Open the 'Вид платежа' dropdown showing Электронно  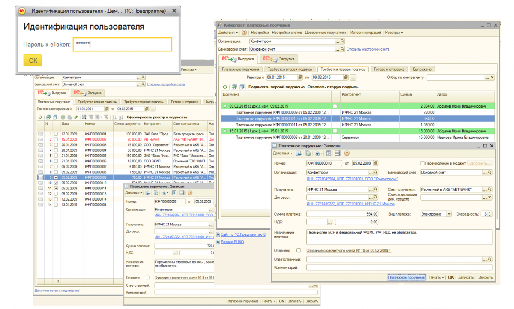pyautogui.click(x=449, y=214)
